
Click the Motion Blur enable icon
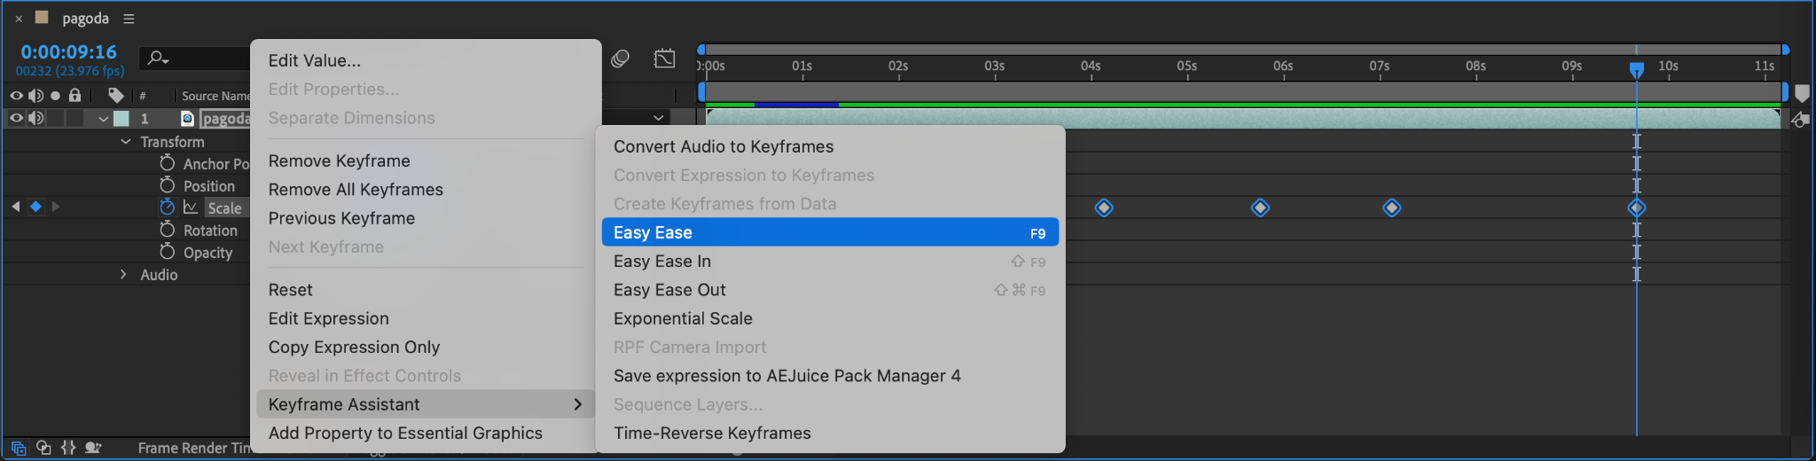tap(620, 59)
